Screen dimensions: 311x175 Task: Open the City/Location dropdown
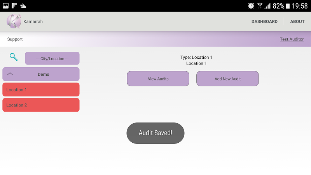click(x=52, y=58)
